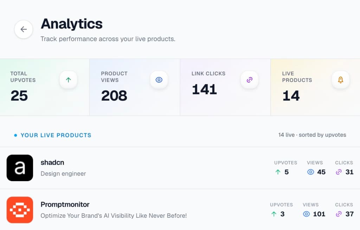Click the back arrow button

click(24, 30)
